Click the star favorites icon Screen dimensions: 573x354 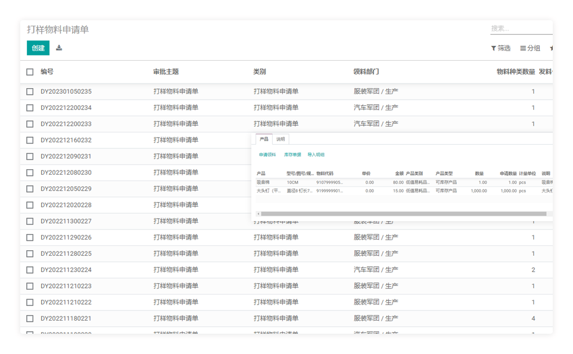click(x=551, y=48)
